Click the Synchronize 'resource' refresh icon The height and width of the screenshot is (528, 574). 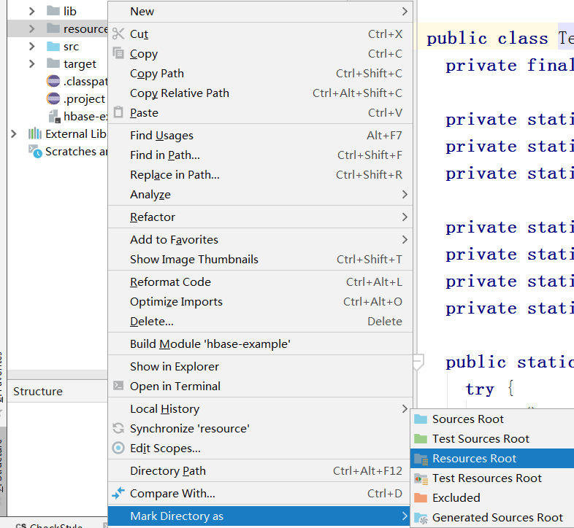click(x=118, y=428)
